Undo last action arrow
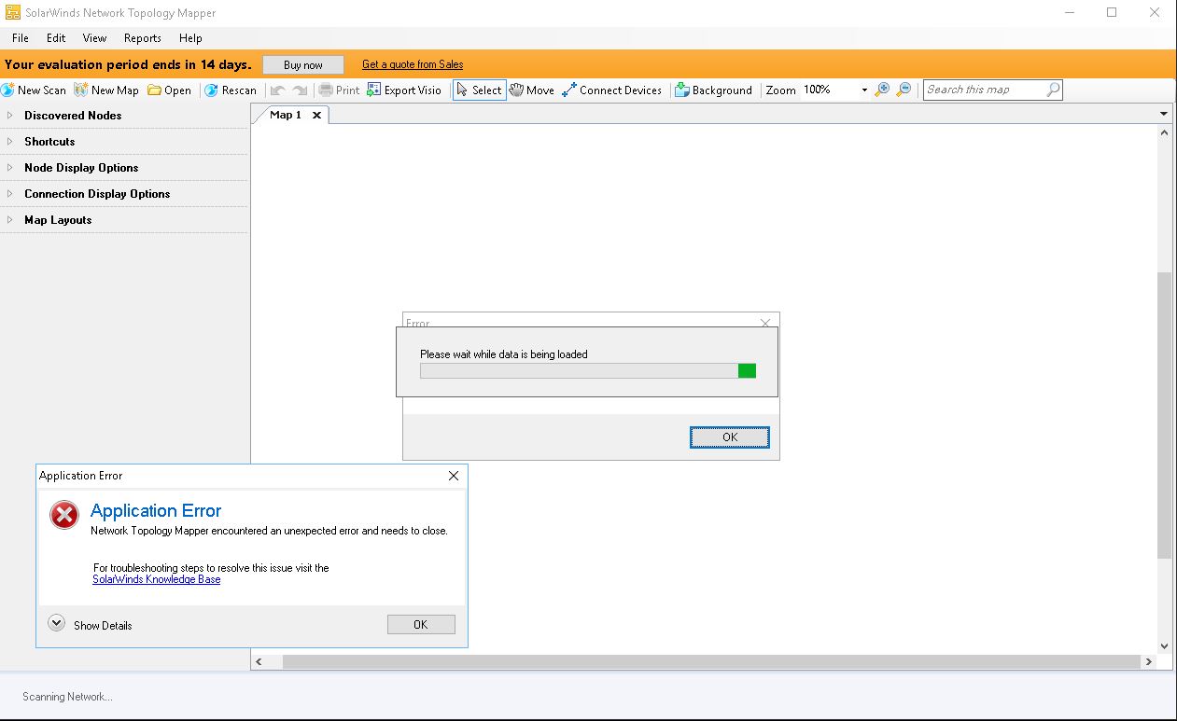Screen dimensions: 1177x721 point(277,90)
